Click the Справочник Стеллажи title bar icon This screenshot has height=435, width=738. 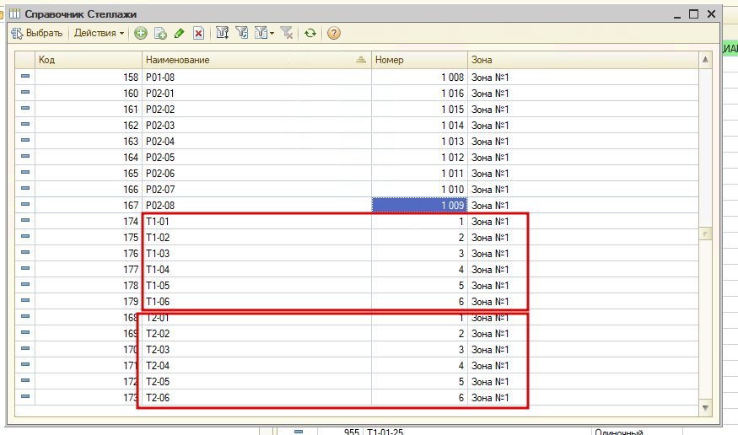pos(15,13)
